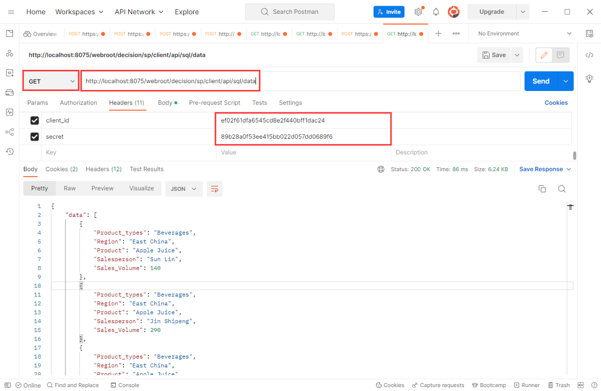The width and height of the screenshot is (601, 391).
Task: Open the GET method dropdown
Action: pyautogui.click(x=50, y=81)
